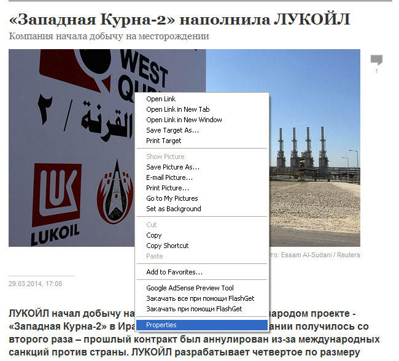The height and width of the screenshot is (361, 399).
Task: Choose Print Picture… option
Action: tap(202, 188)
